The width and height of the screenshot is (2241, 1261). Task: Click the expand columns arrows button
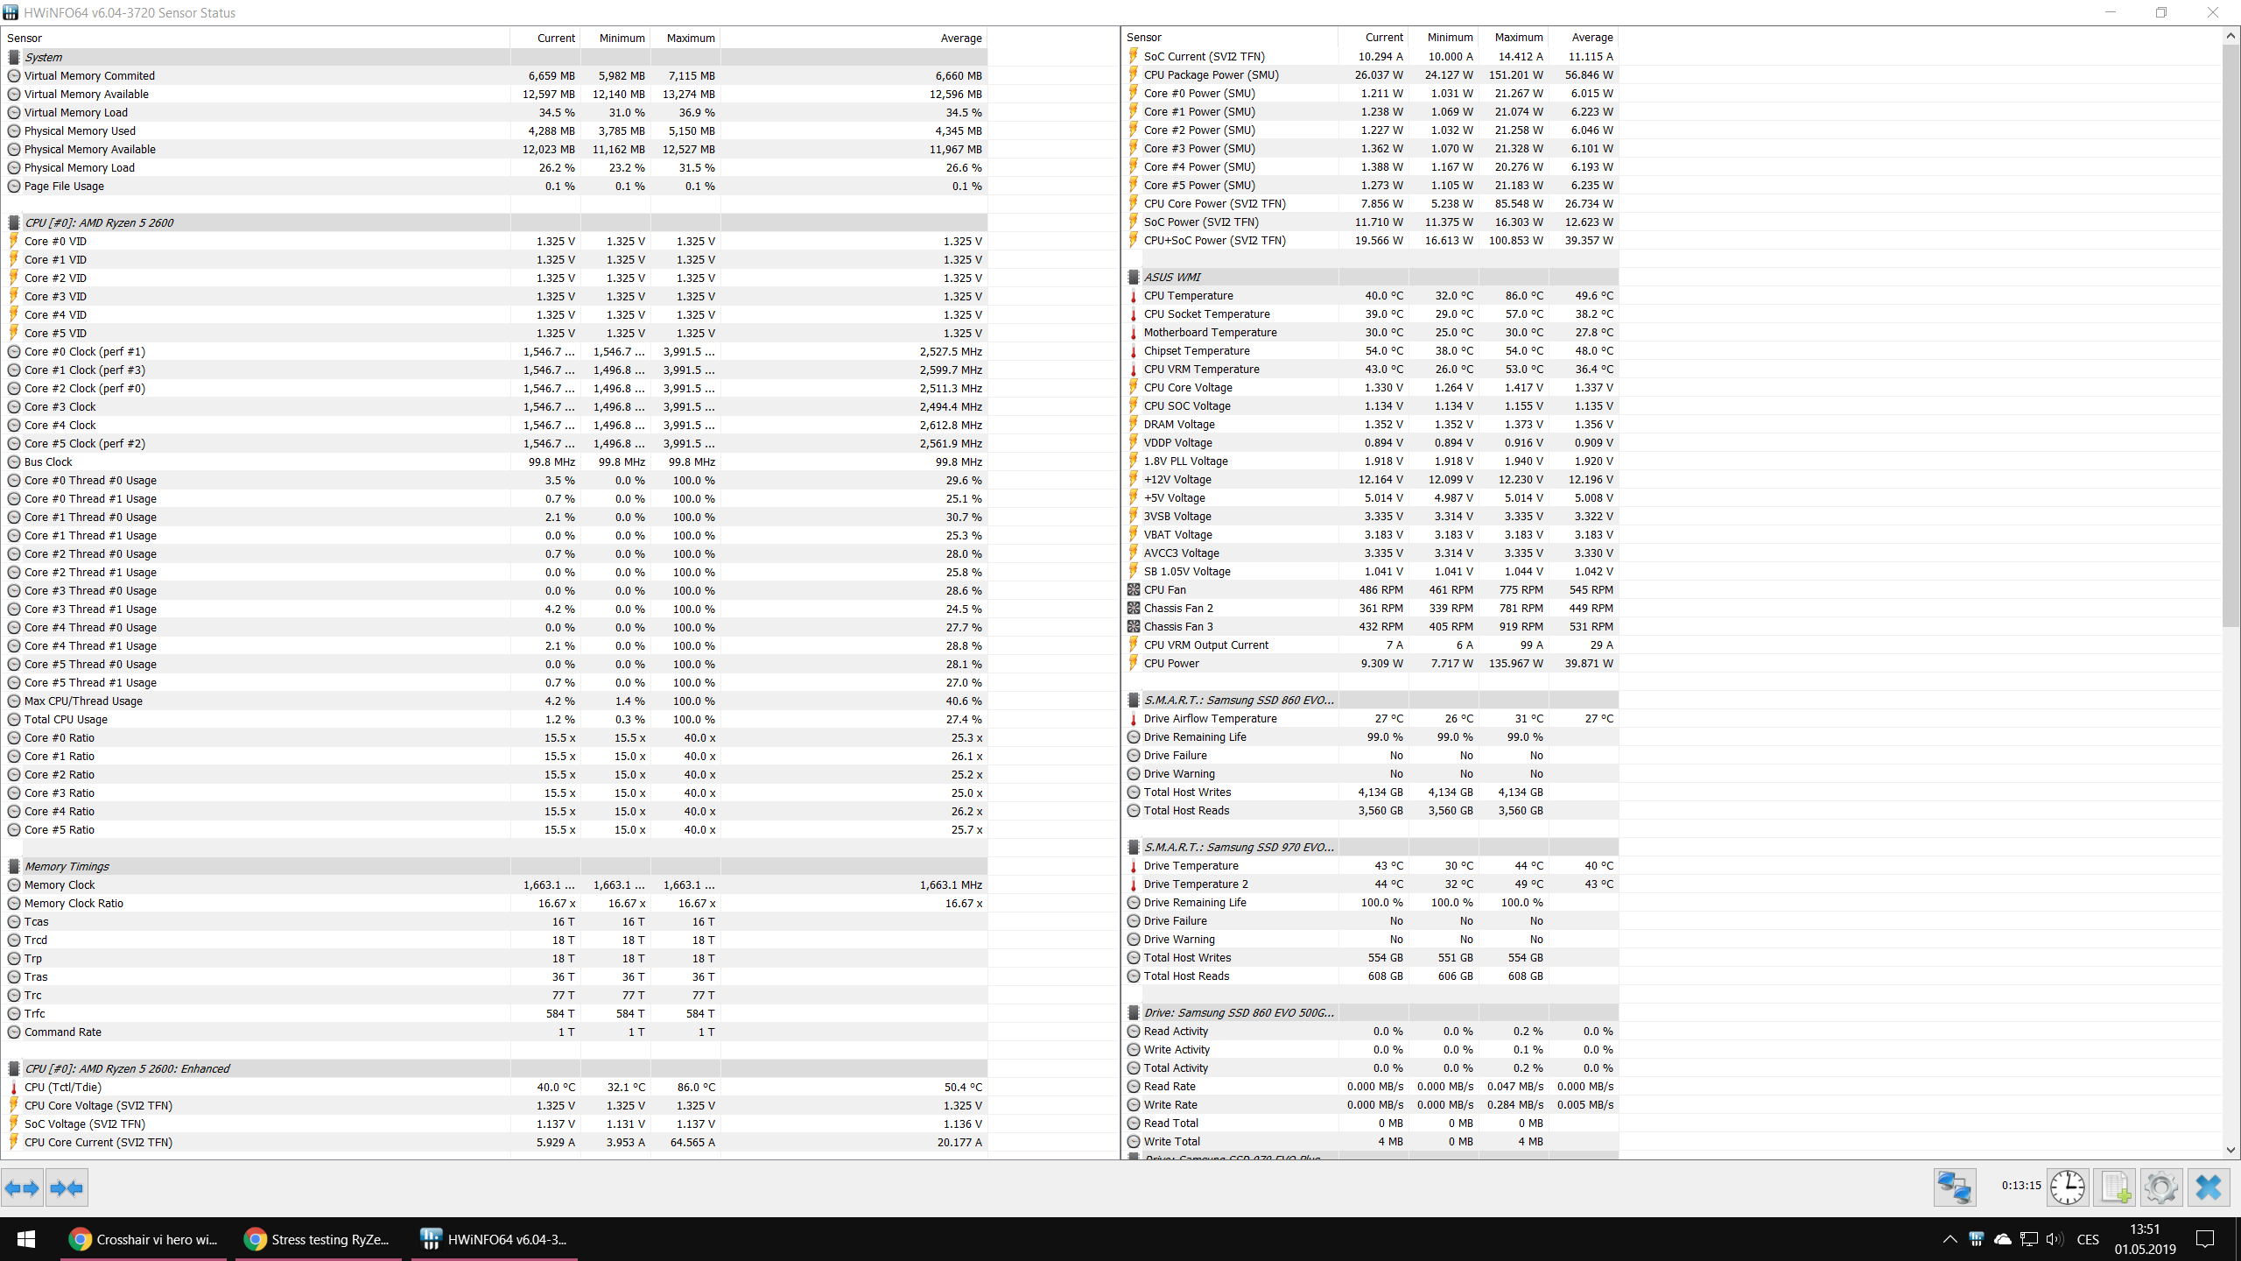point(22,1188)
